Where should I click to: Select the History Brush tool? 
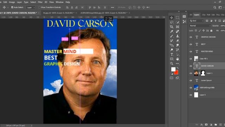172,41
